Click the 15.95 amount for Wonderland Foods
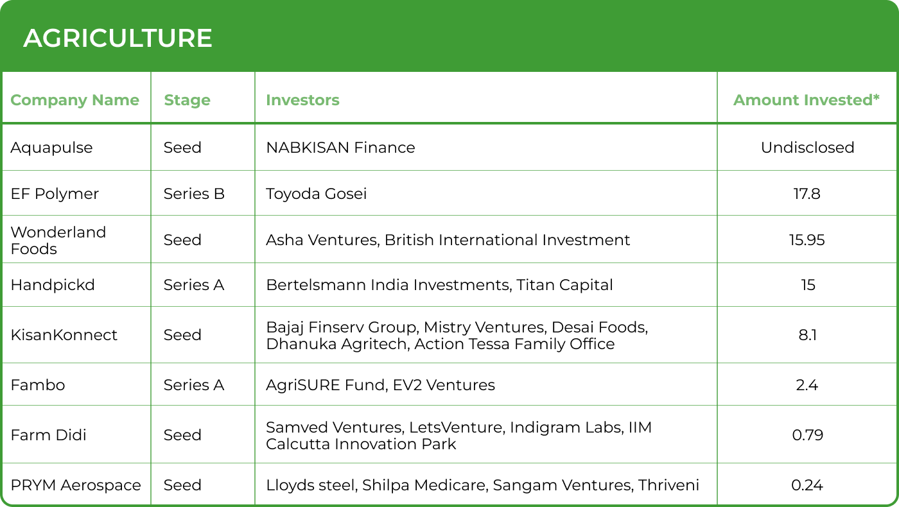Image resolution: width=899 pixels, height=507 pixels. 807,240
